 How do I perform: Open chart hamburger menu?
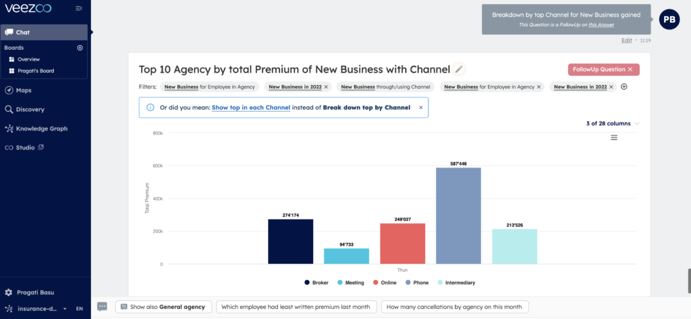614,137
